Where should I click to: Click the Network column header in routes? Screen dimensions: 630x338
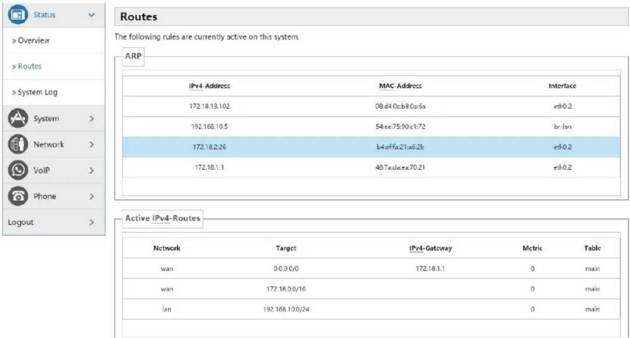(166, 248)
